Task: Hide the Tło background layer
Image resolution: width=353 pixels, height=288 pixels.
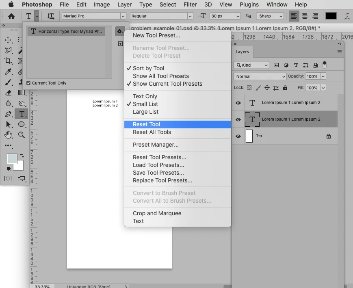Action: (x=238, y=136)
